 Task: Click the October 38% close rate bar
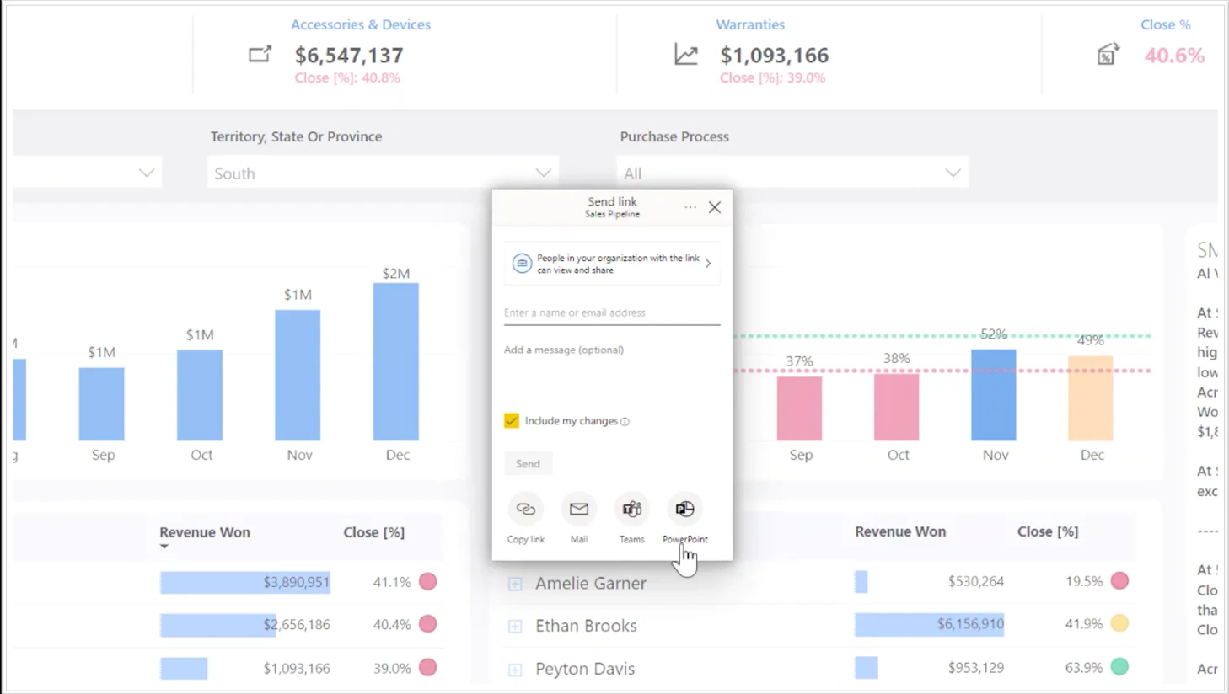point(896,407)
